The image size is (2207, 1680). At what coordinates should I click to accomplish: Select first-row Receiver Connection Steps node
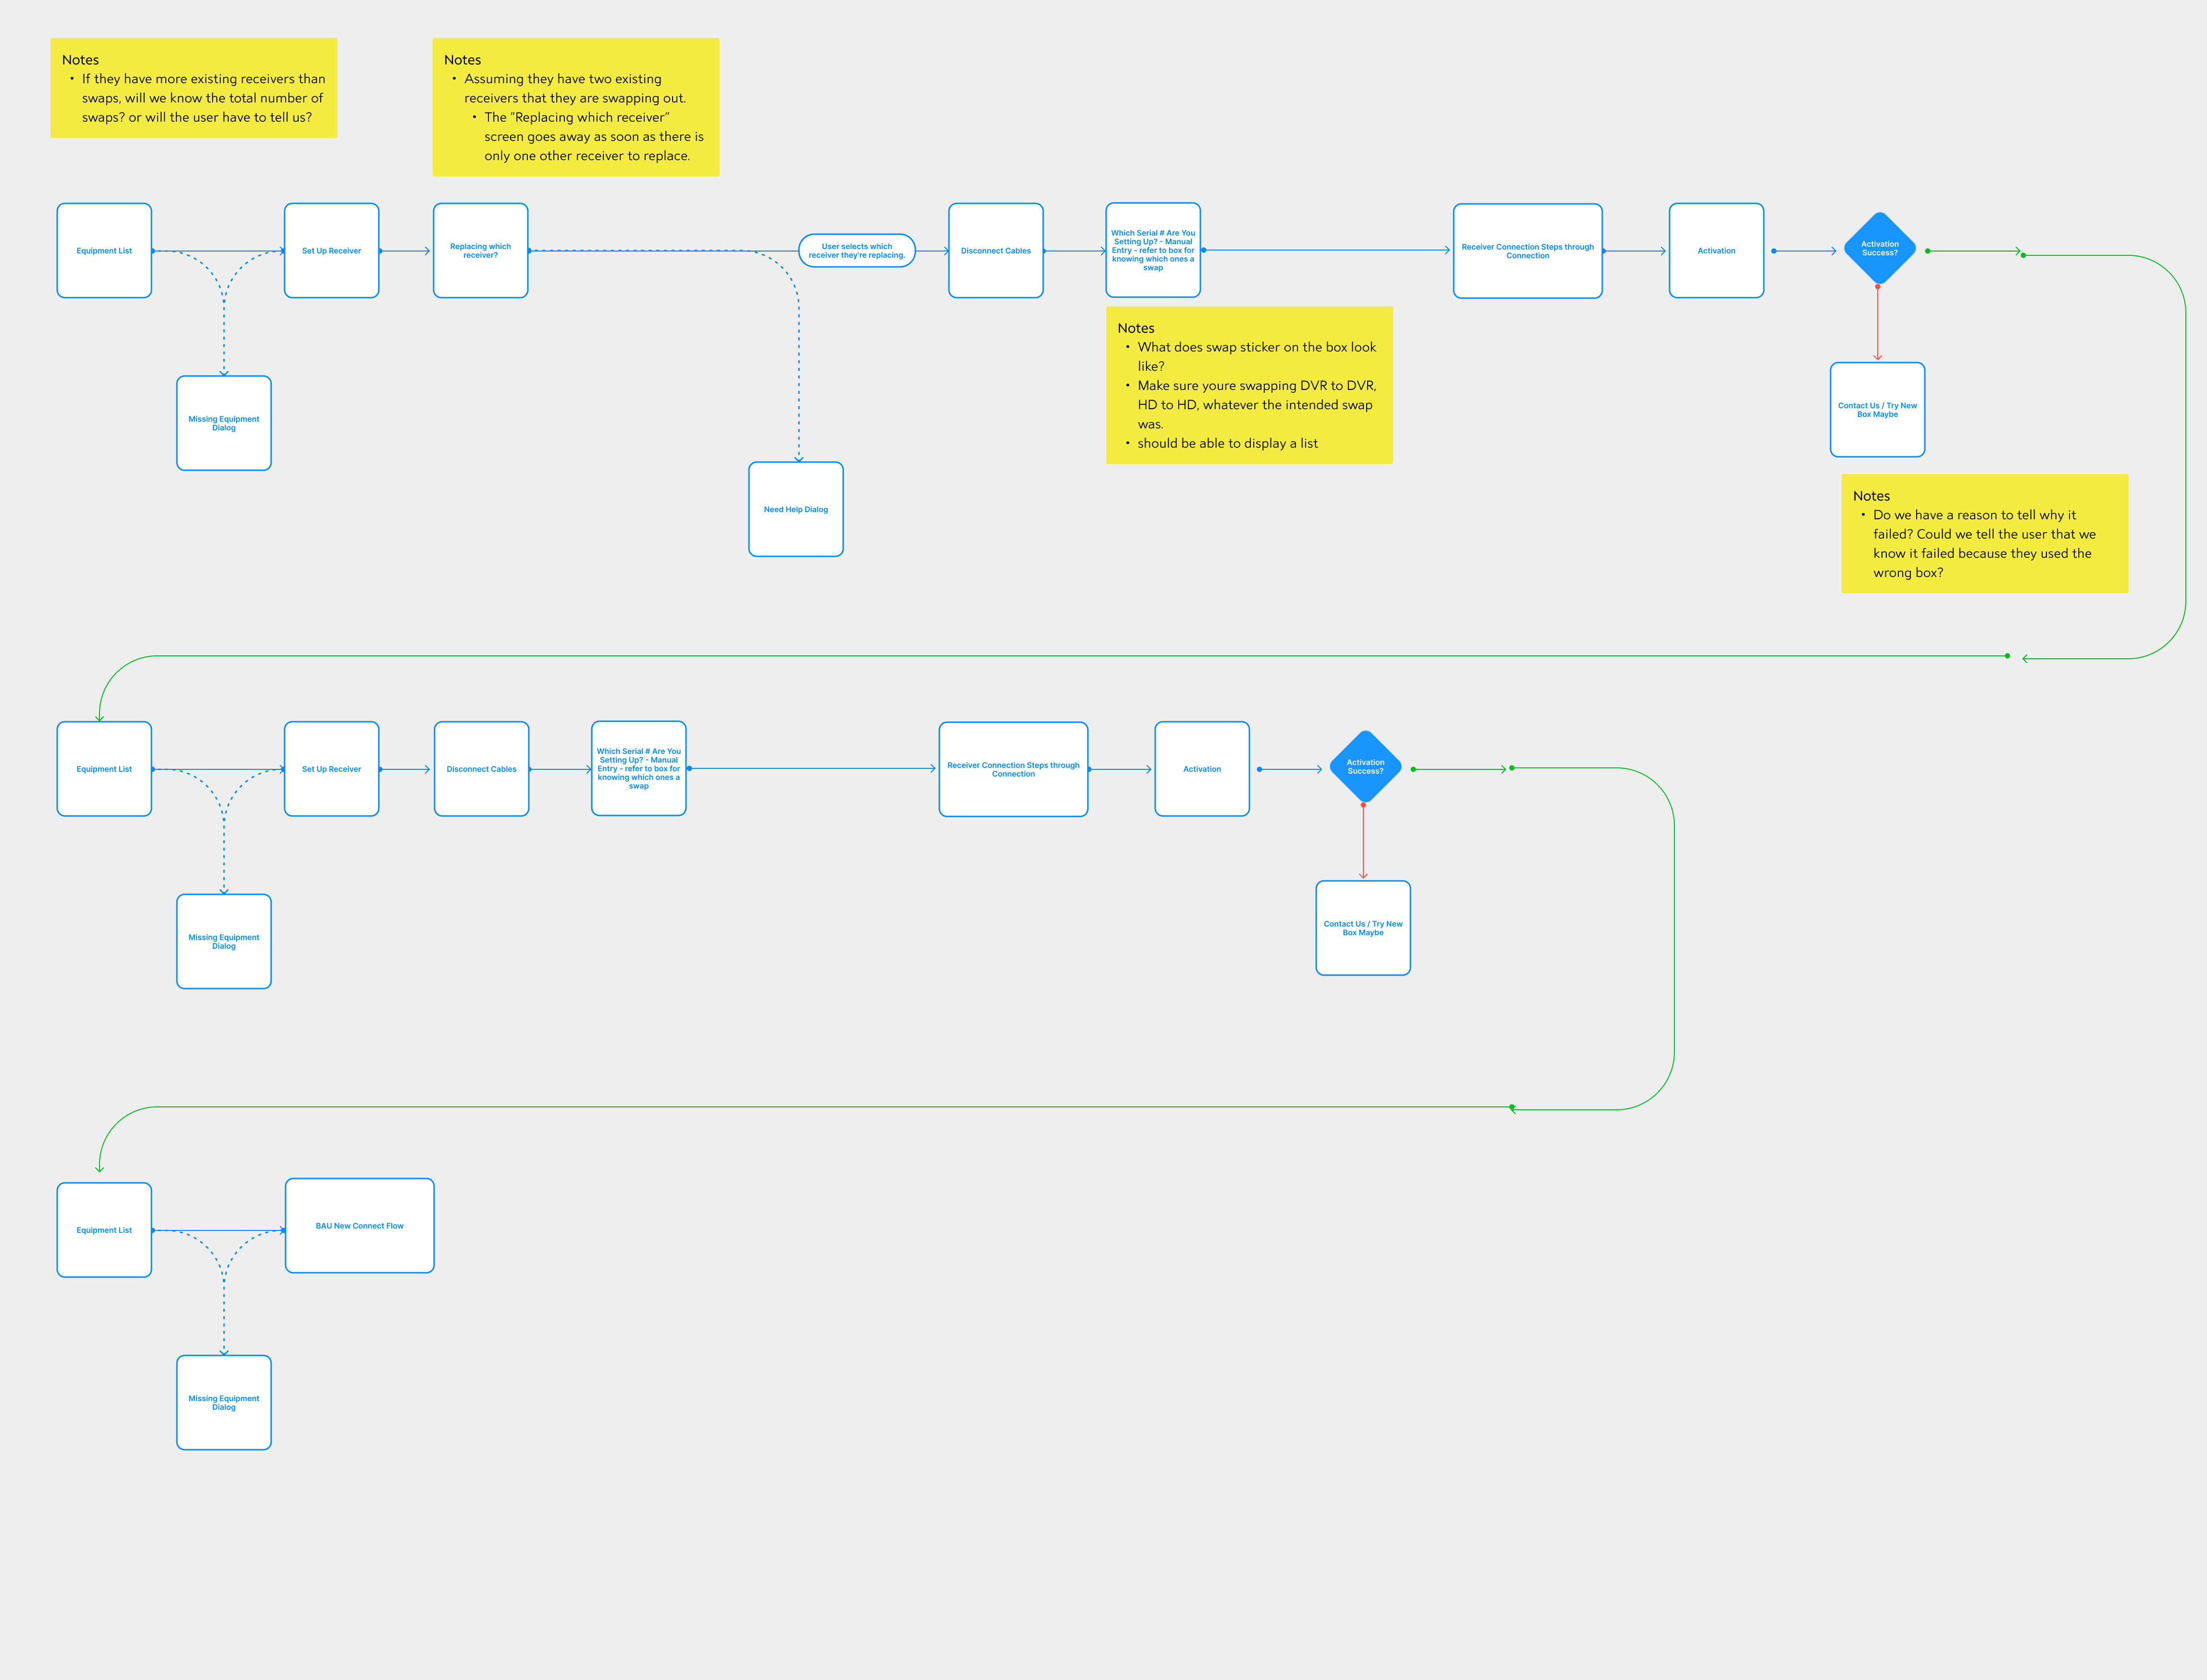(x=1526, y=251)
